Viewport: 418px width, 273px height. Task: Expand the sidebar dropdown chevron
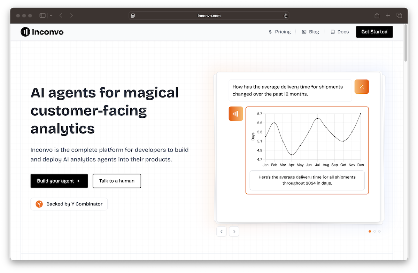(51, 16)
